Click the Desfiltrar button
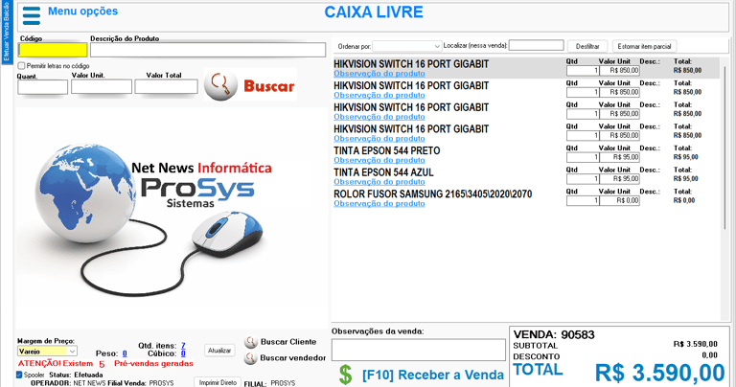The width and height of the screenshot is (736, 387). (587, 46)
